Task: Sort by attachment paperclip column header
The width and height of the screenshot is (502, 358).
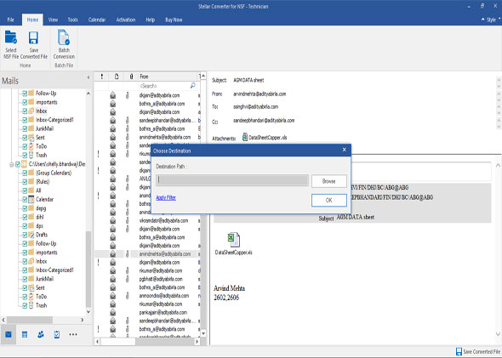Action: [x=131, y=77]
